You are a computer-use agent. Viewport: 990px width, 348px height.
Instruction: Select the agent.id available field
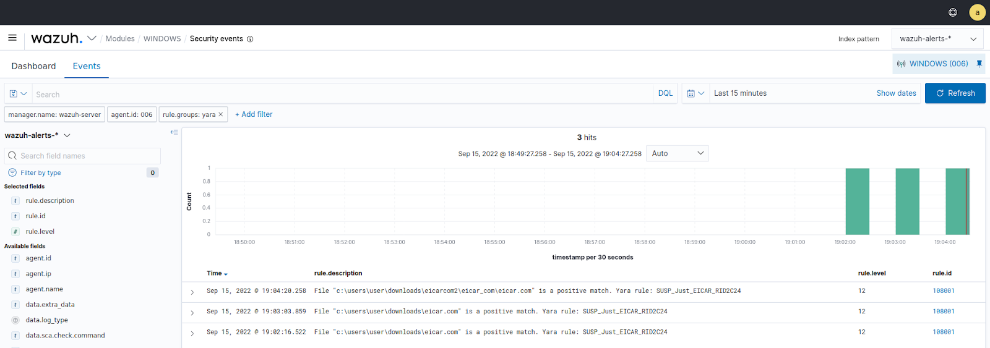[38, 258]
